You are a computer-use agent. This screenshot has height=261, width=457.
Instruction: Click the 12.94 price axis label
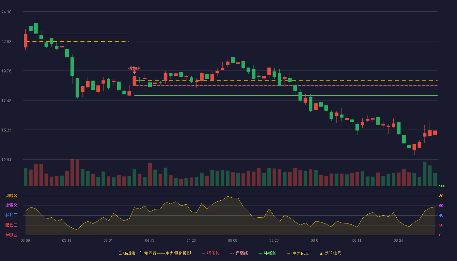pyautogui.click(x=6, y=160)
